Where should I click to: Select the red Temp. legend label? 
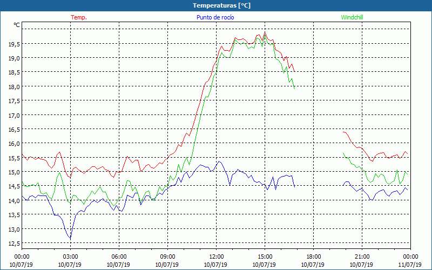click(x=79, y=17)
